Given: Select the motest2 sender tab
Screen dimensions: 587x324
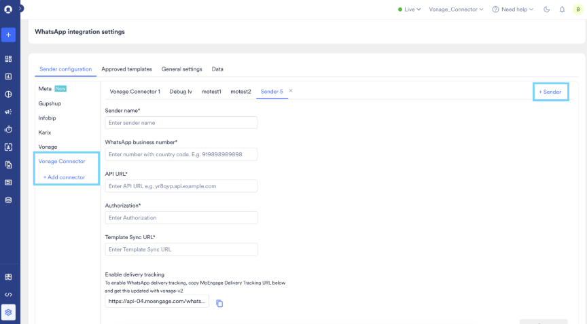Looking at the screenshot, I should click(x=241, y=92).
